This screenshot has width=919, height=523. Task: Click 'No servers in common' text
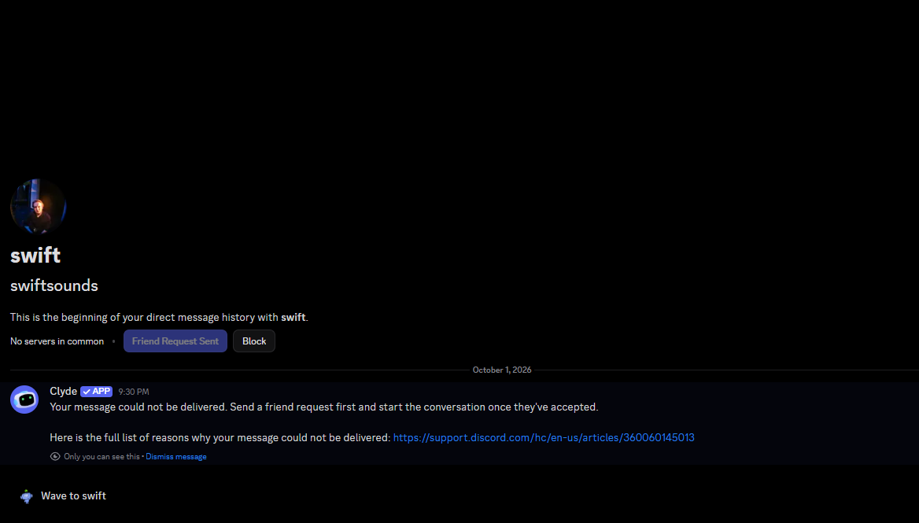57,341
